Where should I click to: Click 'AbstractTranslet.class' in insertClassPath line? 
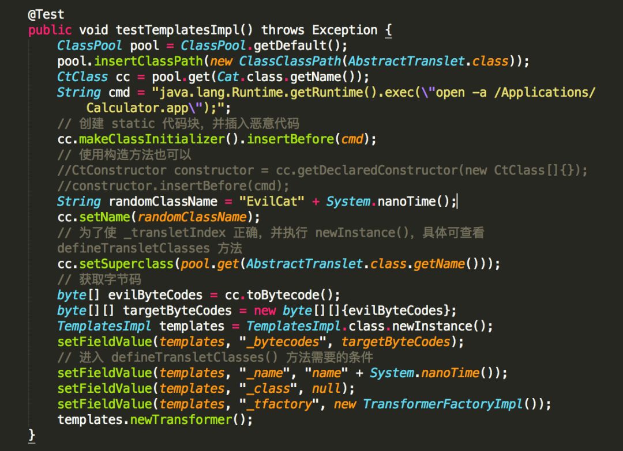(x=428, y=61)
